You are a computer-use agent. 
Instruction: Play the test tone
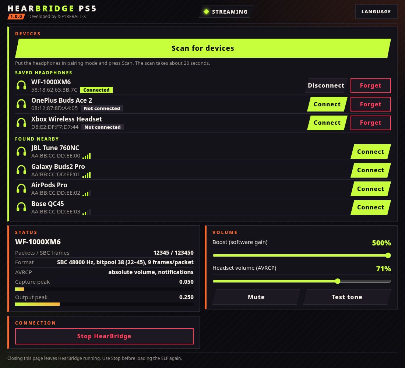[347, 297]
